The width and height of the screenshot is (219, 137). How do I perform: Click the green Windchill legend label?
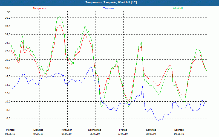178,8
